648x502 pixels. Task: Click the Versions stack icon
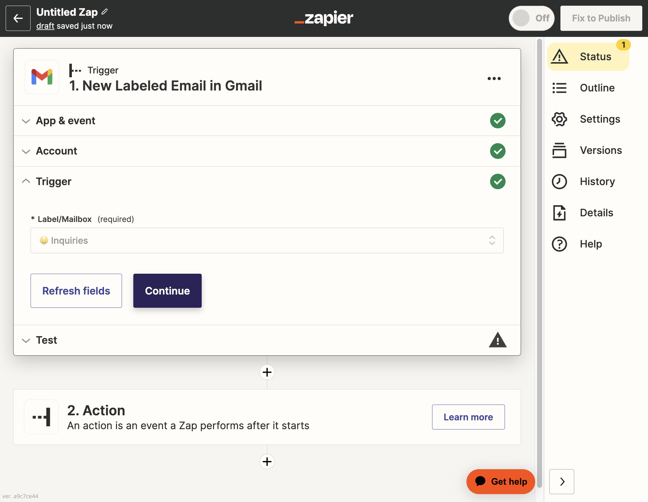coord(559,150)
